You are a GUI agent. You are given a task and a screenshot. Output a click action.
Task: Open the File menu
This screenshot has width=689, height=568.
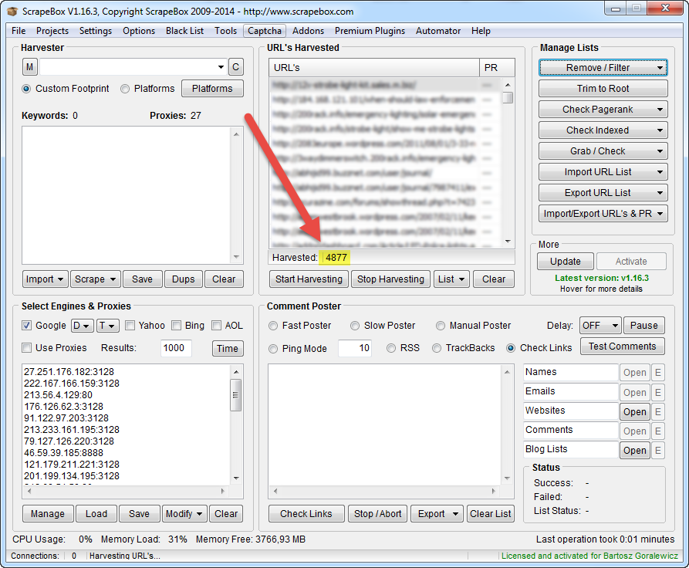point(19,31)
